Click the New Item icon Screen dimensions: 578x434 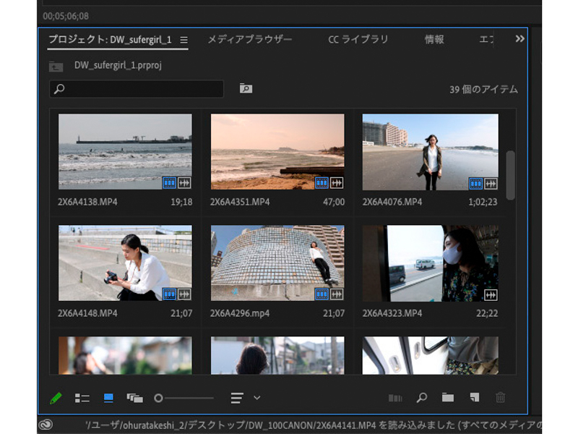[474, 398]
